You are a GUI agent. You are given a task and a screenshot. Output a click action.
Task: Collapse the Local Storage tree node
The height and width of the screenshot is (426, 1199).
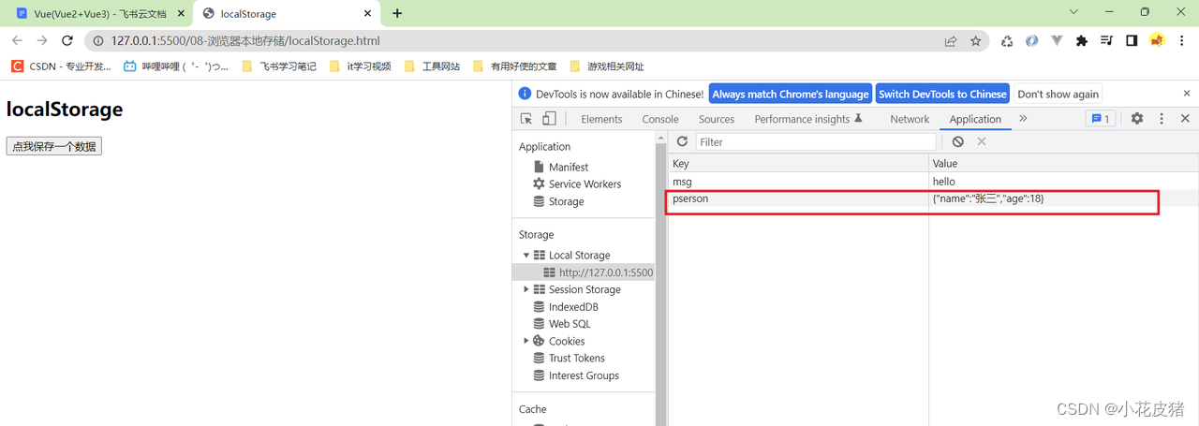pyautogui.click(x=526, y=255)
